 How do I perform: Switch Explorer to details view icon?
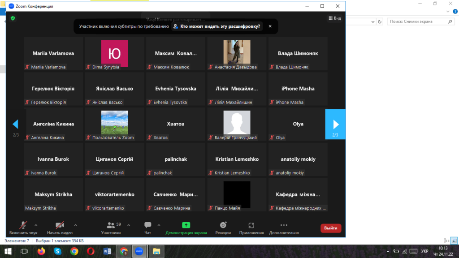coord(446,241)
